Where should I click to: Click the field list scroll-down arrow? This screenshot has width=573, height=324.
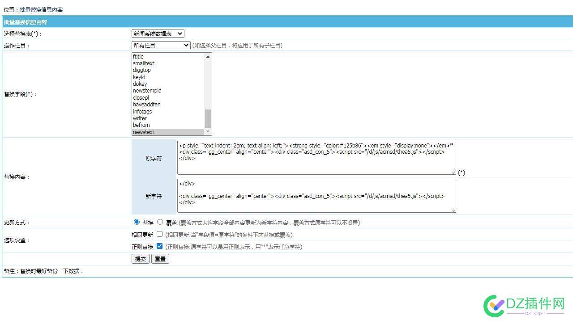click(x=208, y=132)
